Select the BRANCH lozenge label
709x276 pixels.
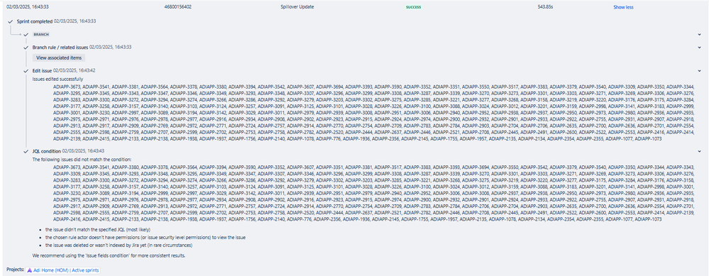[41, 34]
